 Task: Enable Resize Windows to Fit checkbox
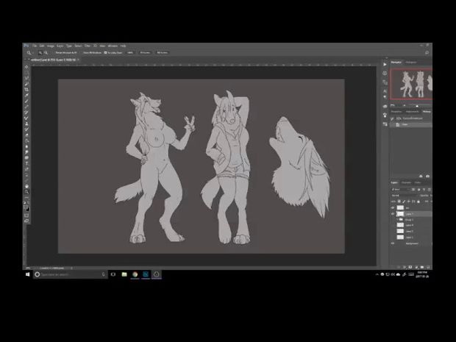pyautogui.click(x=54, y=53)
